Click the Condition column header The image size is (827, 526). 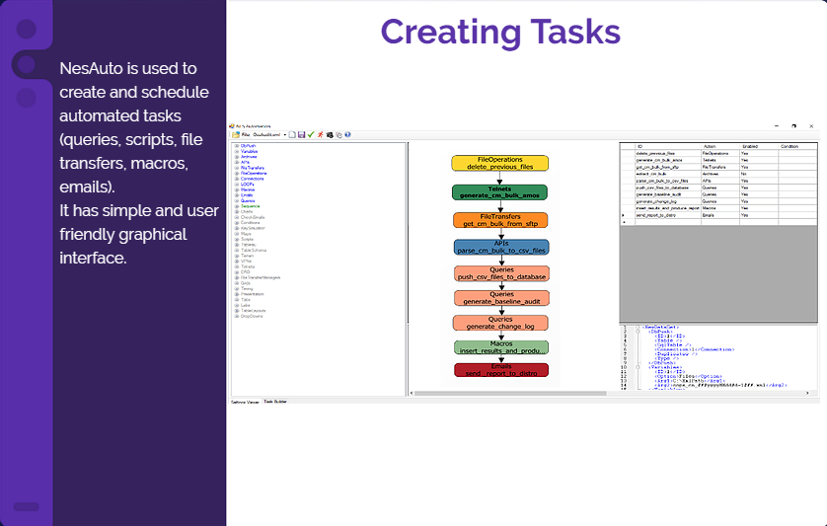[x=797, y=146]
